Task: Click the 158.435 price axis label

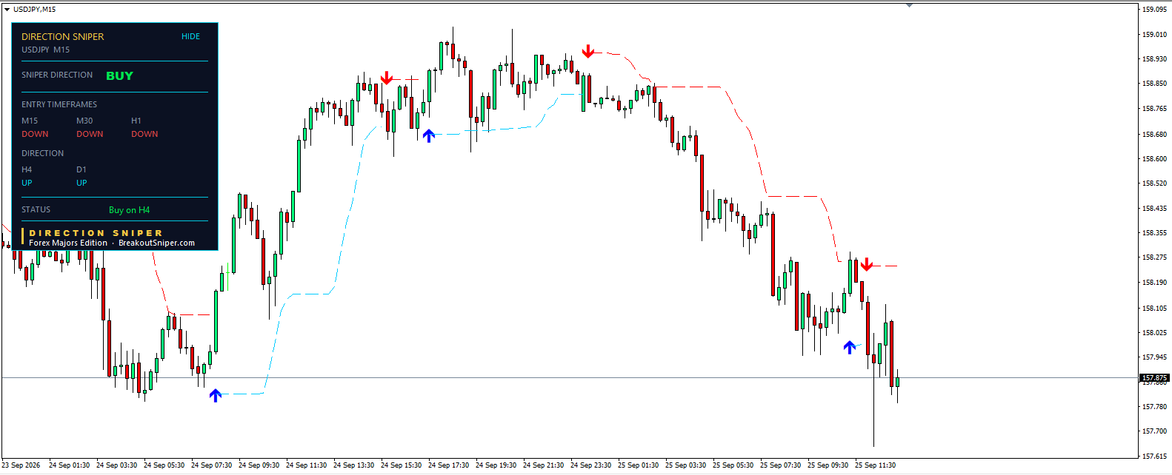Action: [1154, 209]
